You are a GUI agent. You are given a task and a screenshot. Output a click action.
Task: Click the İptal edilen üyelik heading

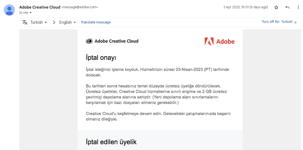(111, 142)
